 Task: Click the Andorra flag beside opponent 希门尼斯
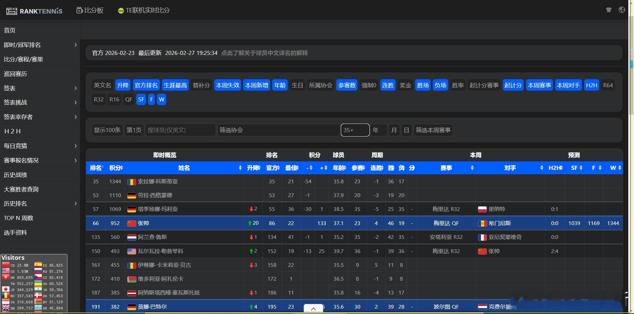click(482, 223)
